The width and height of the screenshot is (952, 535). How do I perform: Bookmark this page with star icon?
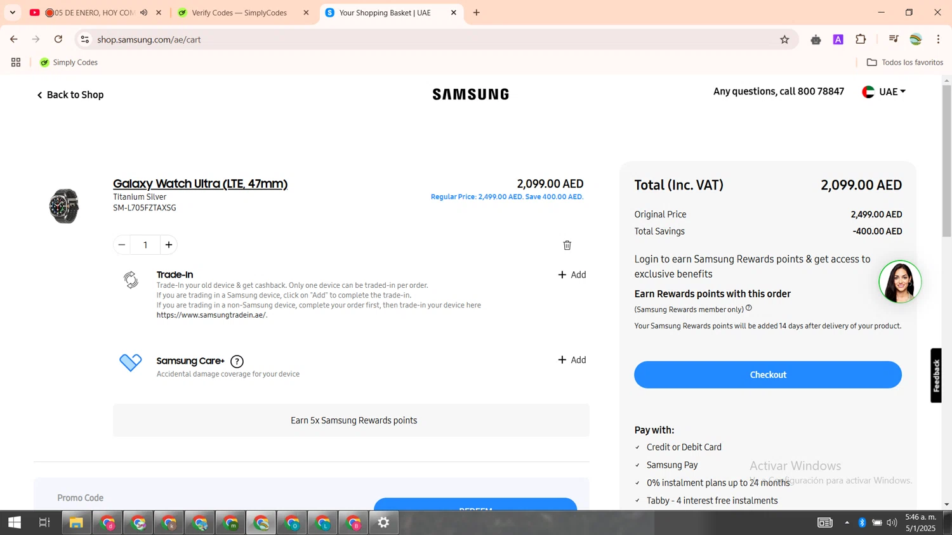click(x=784, y=39)
